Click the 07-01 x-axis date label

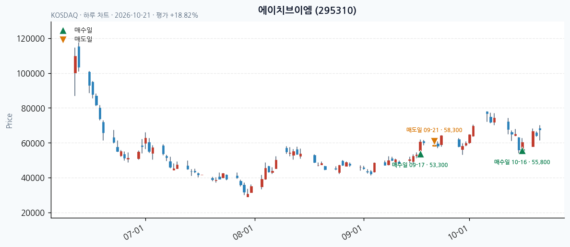133,233
